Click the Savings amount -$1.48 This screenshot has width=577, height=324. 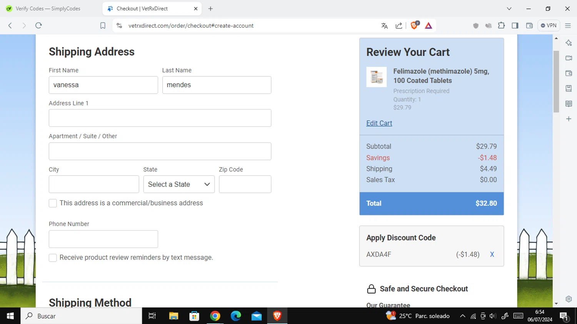487,158
